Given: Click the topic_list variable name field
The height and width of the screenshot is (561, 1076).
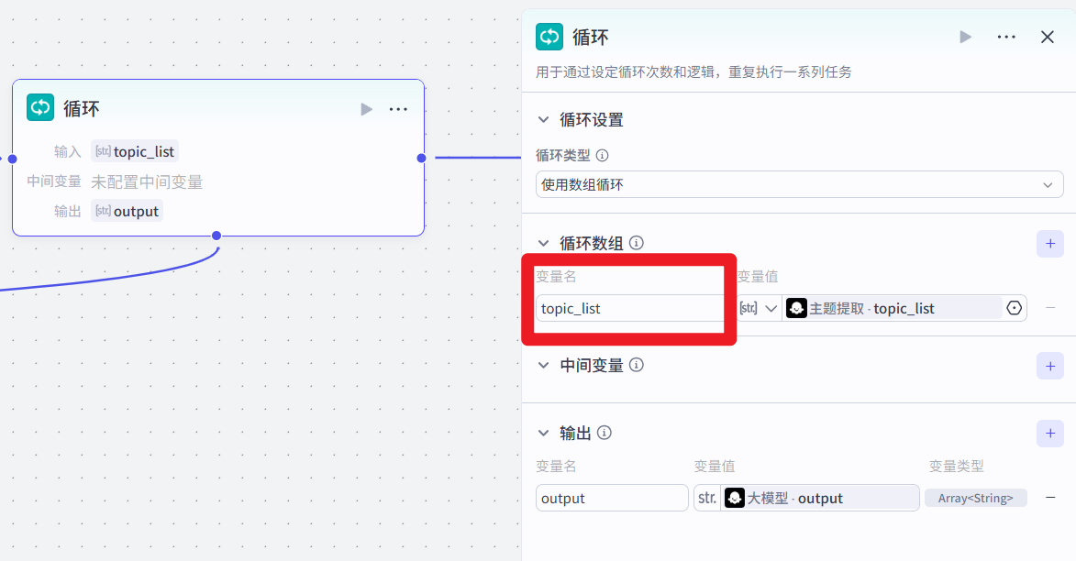Looking at the screenshot, I should click(630, 309).
